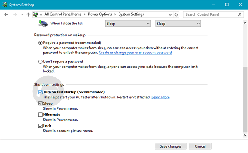This screenshot has width=248, height=153.
Task: Click the forward navigation arrow
Action: (15, 14)
